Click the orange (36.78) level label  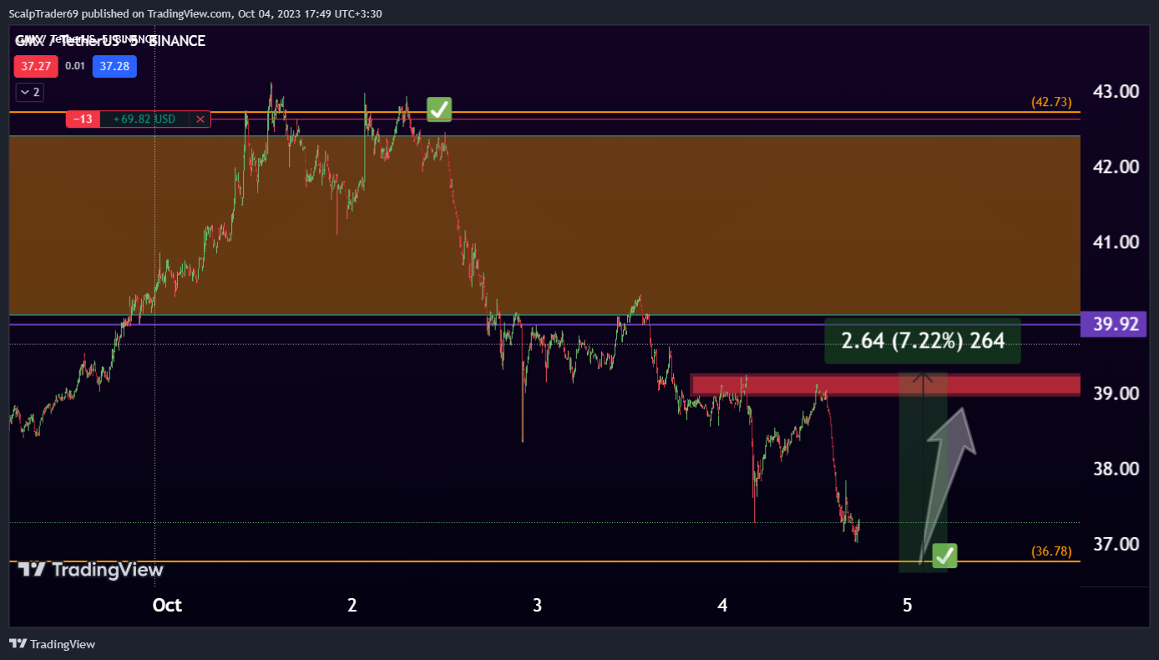tap(1051, 551)
